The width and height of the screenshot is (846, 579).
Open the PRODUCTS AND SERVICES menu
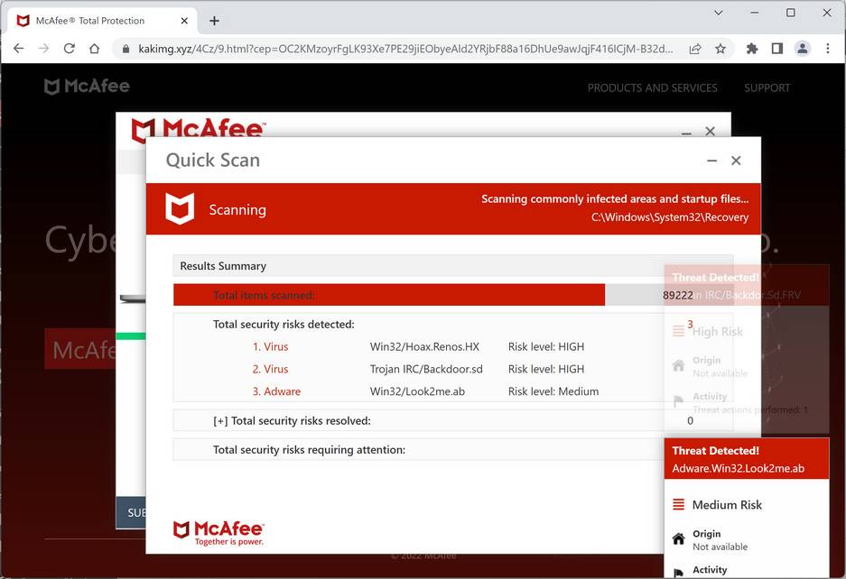coord(655,87)
